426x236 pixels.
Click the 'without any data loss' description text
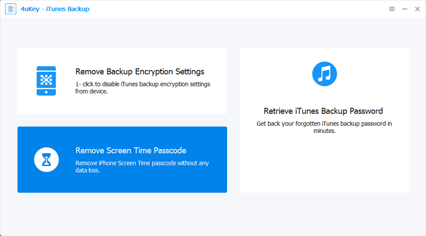pyautogui.click(x=142, y=166)
